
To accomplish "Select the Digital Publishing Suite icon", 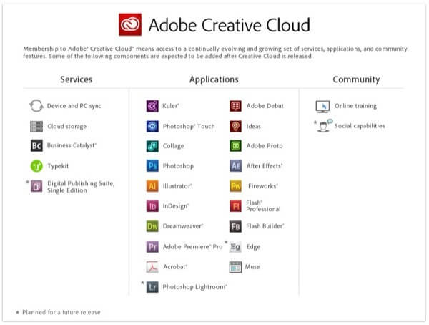I will click(x=36, y=186).
